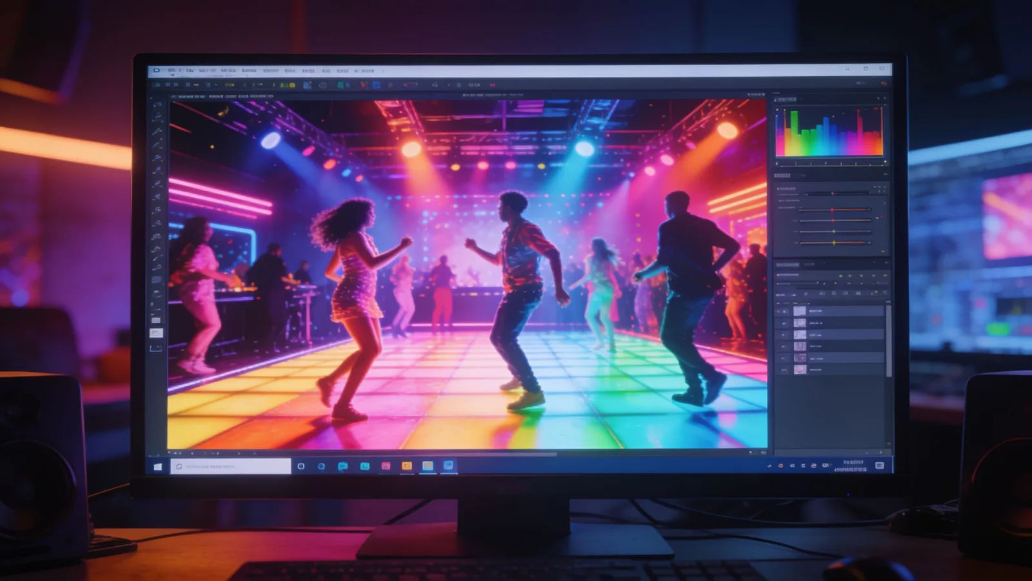
Task: Toggle visibility of the fourth layer
Action: [784, 347]
